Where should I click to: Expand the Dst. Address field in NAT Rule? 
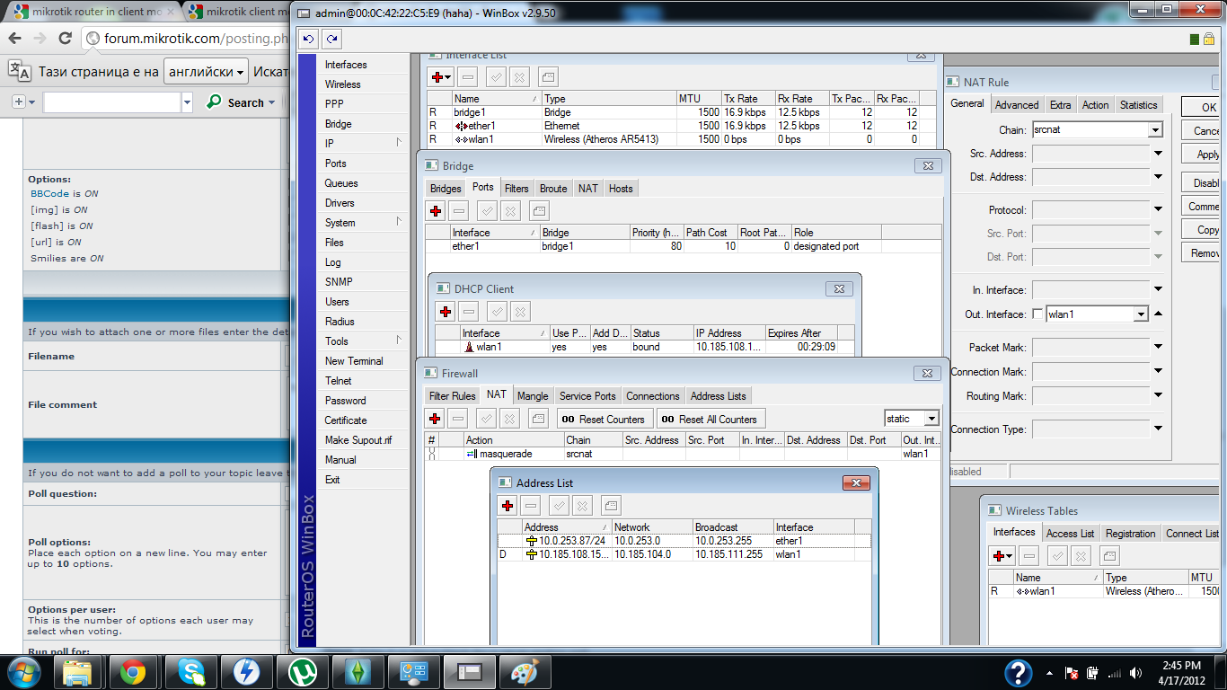point(1158,177)
